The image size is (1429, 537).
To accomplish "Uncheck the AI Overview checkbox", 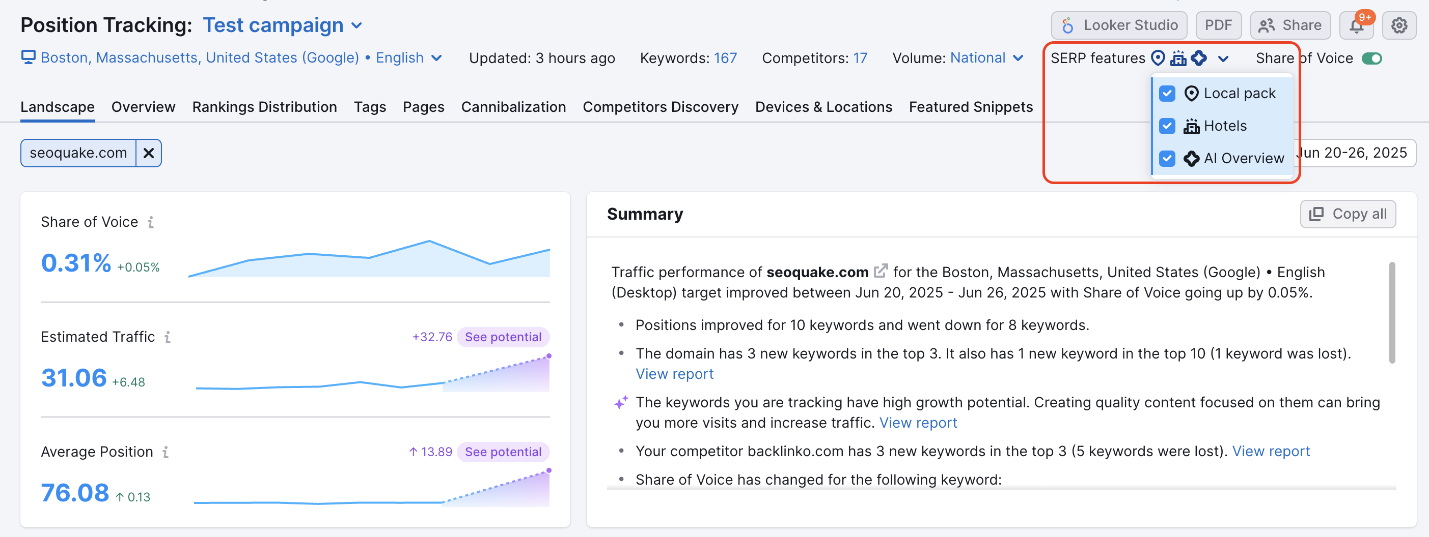I will pos(1167,159).
